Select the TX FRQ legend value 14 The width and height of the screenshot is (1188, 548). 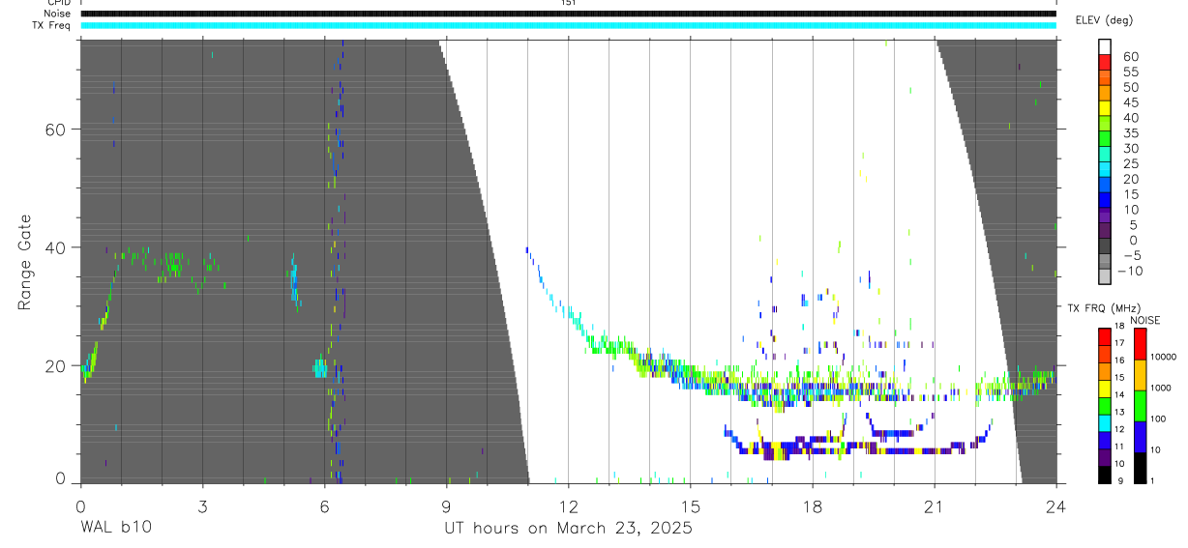pyautogui.click(x=1118, y=396)
